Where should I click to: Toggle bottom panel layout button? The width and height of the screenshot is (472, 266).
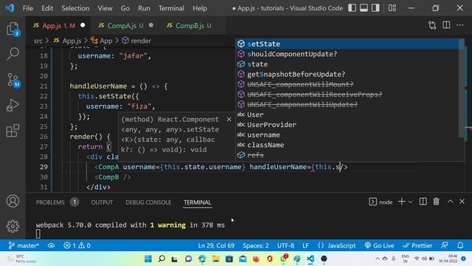tap(364, 8)
